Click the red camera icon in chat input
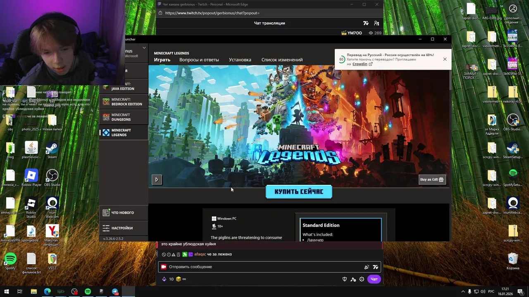Screen dimensions: 529x297 tap(164, 267)
